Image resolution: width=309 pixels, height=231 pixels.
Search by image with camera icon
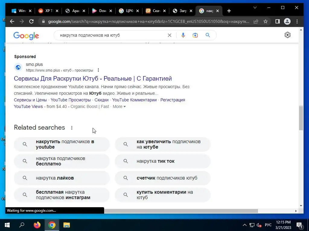click(195, 35)
